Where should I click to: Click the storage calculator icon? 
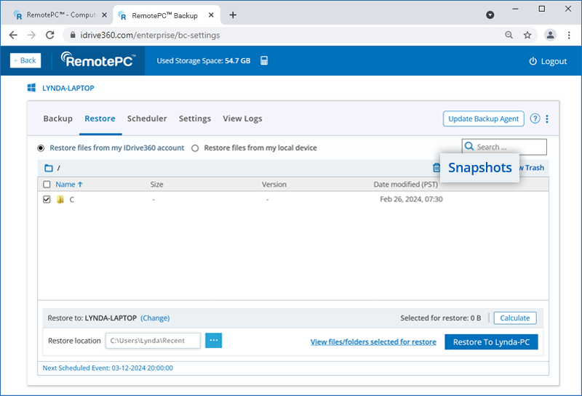(264, 61)
